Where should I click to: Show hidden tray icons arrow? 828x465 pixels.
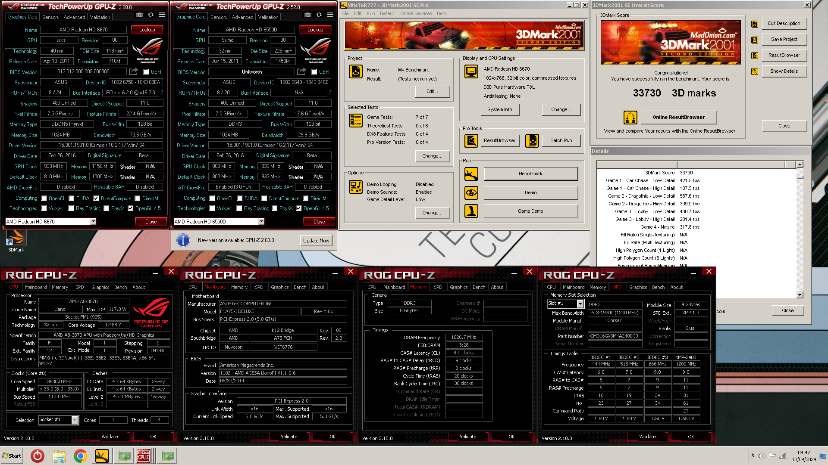point(753,456)
